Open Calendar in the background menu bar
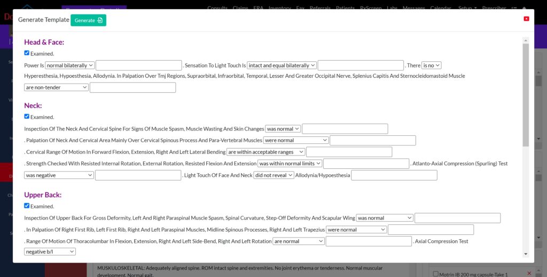 [441, 7]
